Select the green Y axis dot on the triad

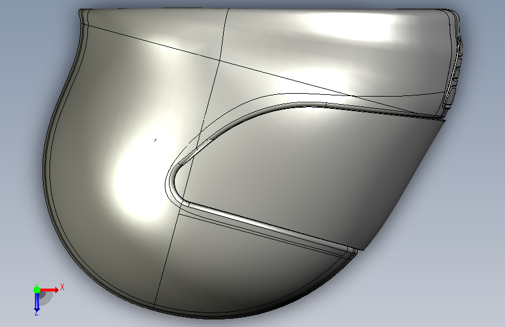pyautogui.click(x=37, y=290)
